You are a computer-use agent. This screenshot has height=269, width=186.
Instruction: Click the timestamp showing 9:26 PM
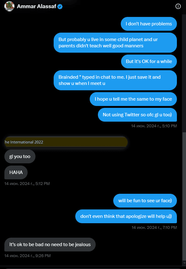[27, 256]
